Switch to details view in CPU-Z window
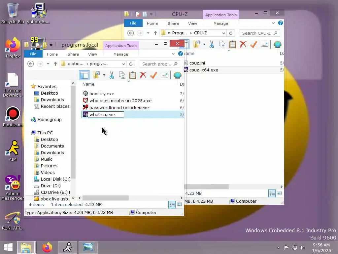 [x=272, y=193]
